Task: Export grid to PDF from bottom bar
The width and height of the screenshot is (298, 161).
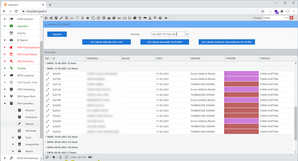Action: (x=66, y=157)
